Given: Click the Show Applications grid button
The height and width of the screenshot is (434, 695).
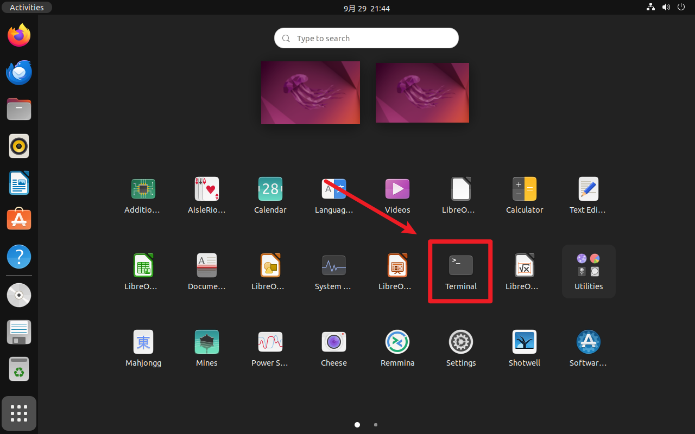Looking at the screenshot, I should click(19, 413).
